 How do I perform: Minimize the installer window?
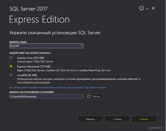(147, 9)
